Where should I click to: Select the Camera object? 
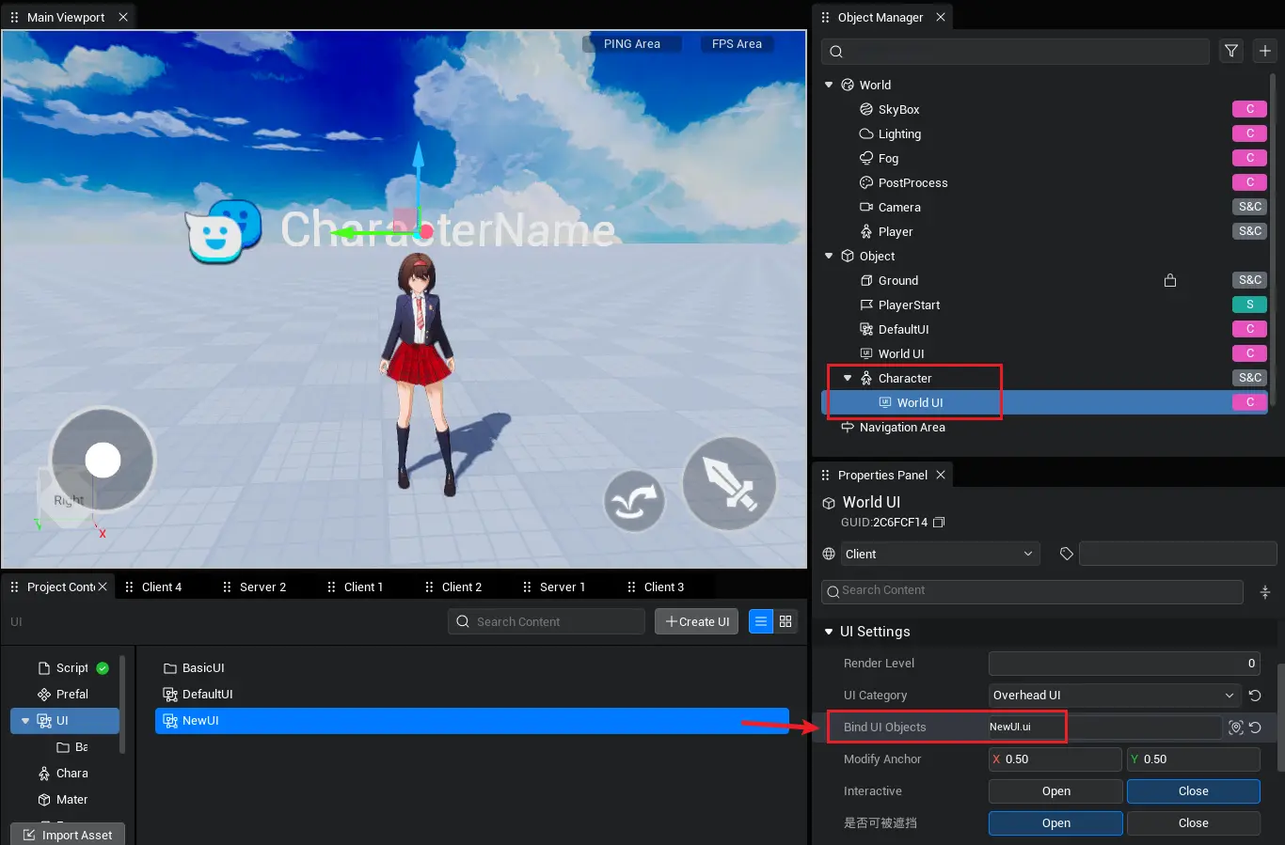pos(899,207)
